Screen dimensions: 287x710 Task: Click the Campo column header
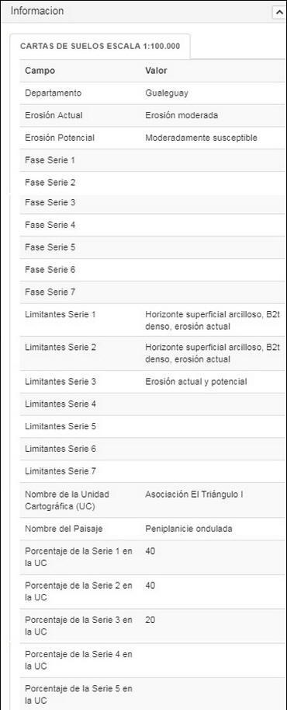pos(40,71)
